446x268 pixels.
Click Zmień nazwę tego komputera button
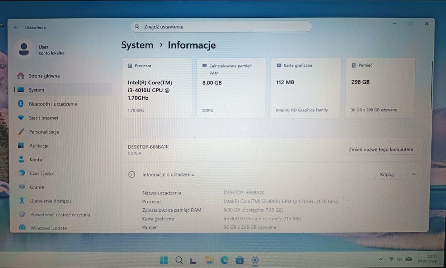(380, 149)
